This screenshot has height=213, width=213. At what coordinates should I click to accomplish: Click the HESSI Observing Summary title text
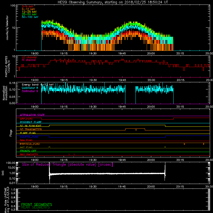tap(113, 2)
